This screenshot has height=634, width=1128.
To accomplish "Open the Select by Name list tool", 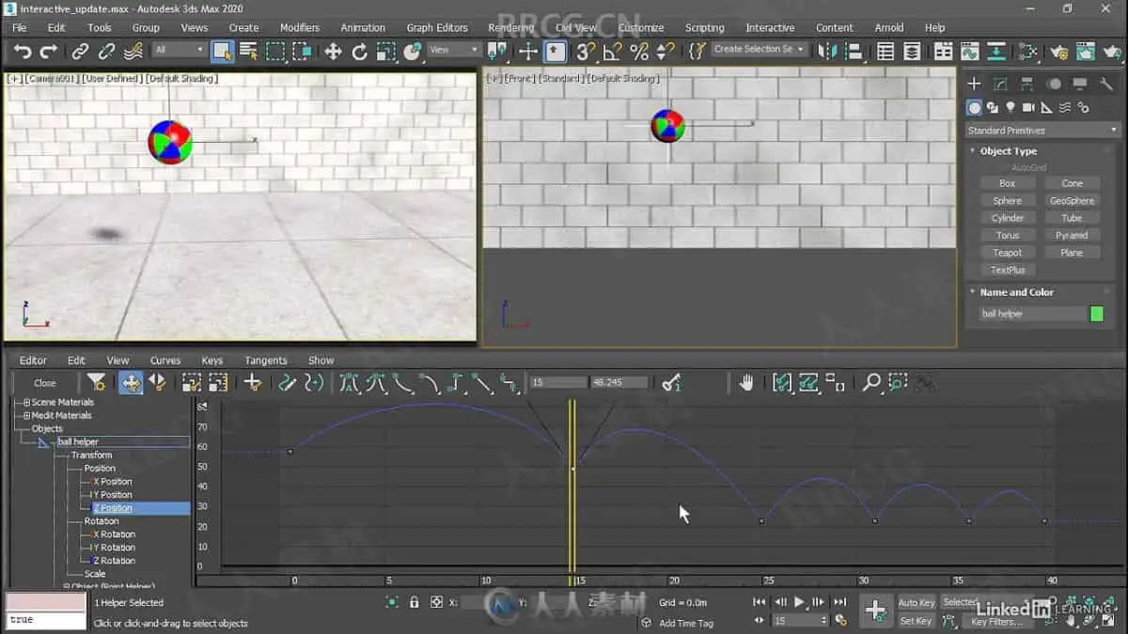I will [x=248, y=51].
